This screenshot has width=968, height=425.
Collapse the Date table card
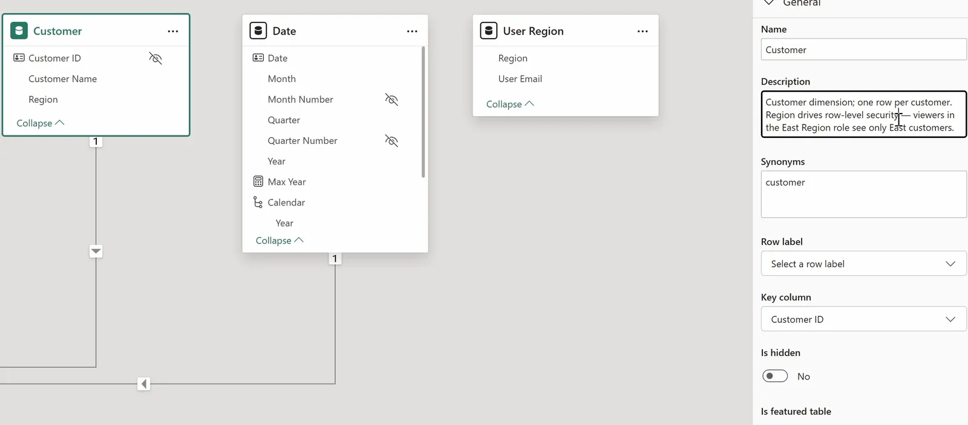tap(280, 240)
